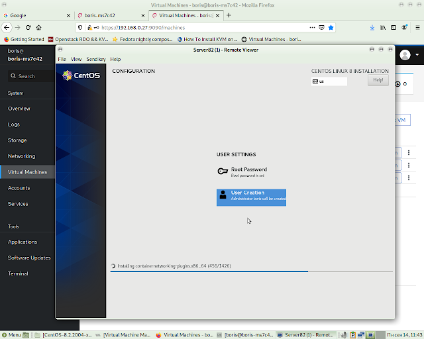Open page actions three-dots menu

point(312,28)
